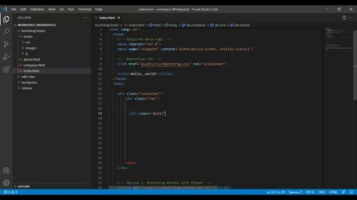The width and height of the screenshot is (357, 200).
Task: Follow assets/css/bootstrap.css link in code
Action: pos(165,64)
